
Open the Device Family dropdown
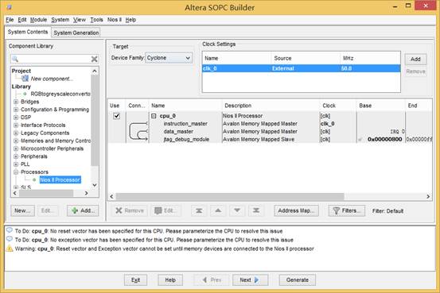click(x=169, y=58)
